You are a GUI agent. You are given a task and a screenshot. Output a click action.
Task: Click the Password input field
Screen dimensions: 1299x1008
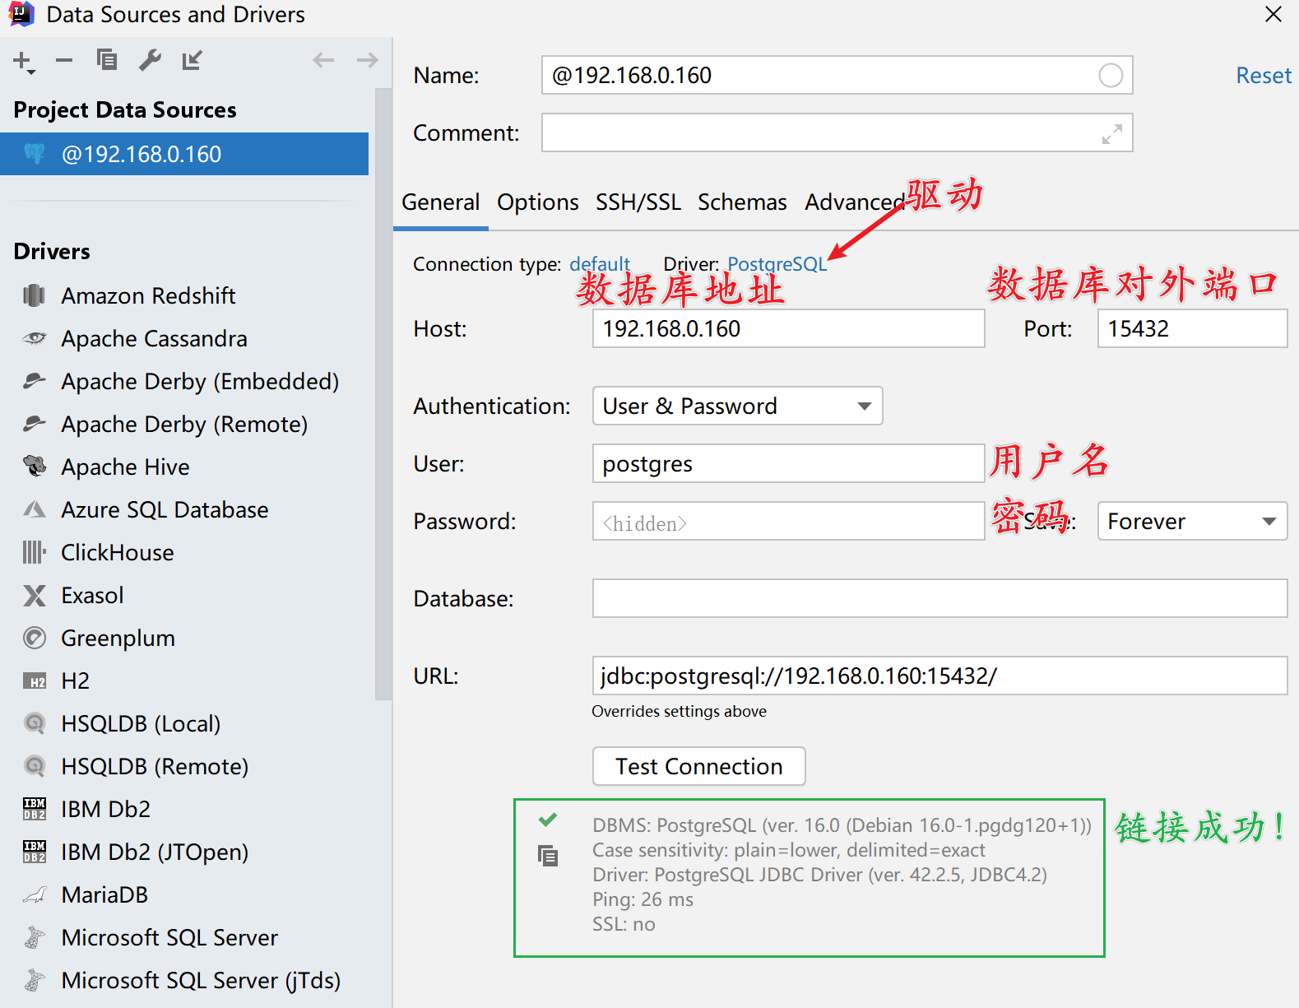point(788,521)
